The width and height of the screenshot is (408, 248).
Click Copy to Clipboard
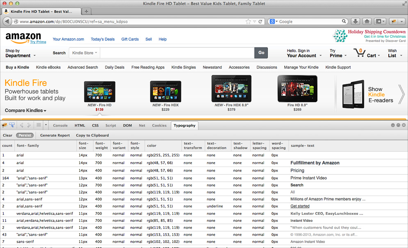tap(92, 135)
